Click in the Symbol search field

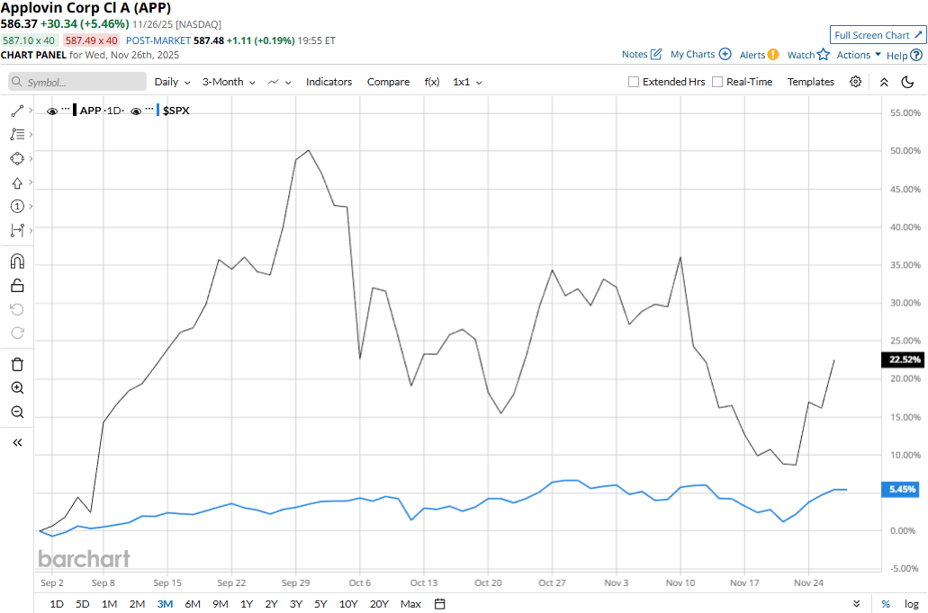tap(77, 82)
